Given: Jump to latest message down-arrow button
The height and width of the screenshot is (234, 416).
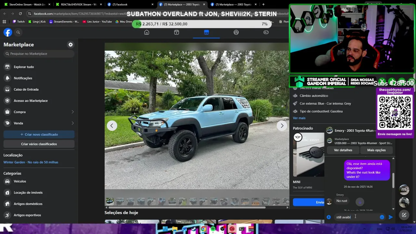Looking at the screenshot, I should 359,202.
